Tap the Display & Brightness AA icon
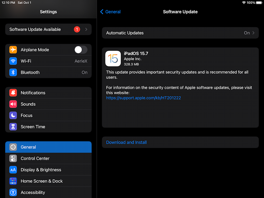Image resolution: width=264 pixels, height=198 pixels. [x=13, y=170]
